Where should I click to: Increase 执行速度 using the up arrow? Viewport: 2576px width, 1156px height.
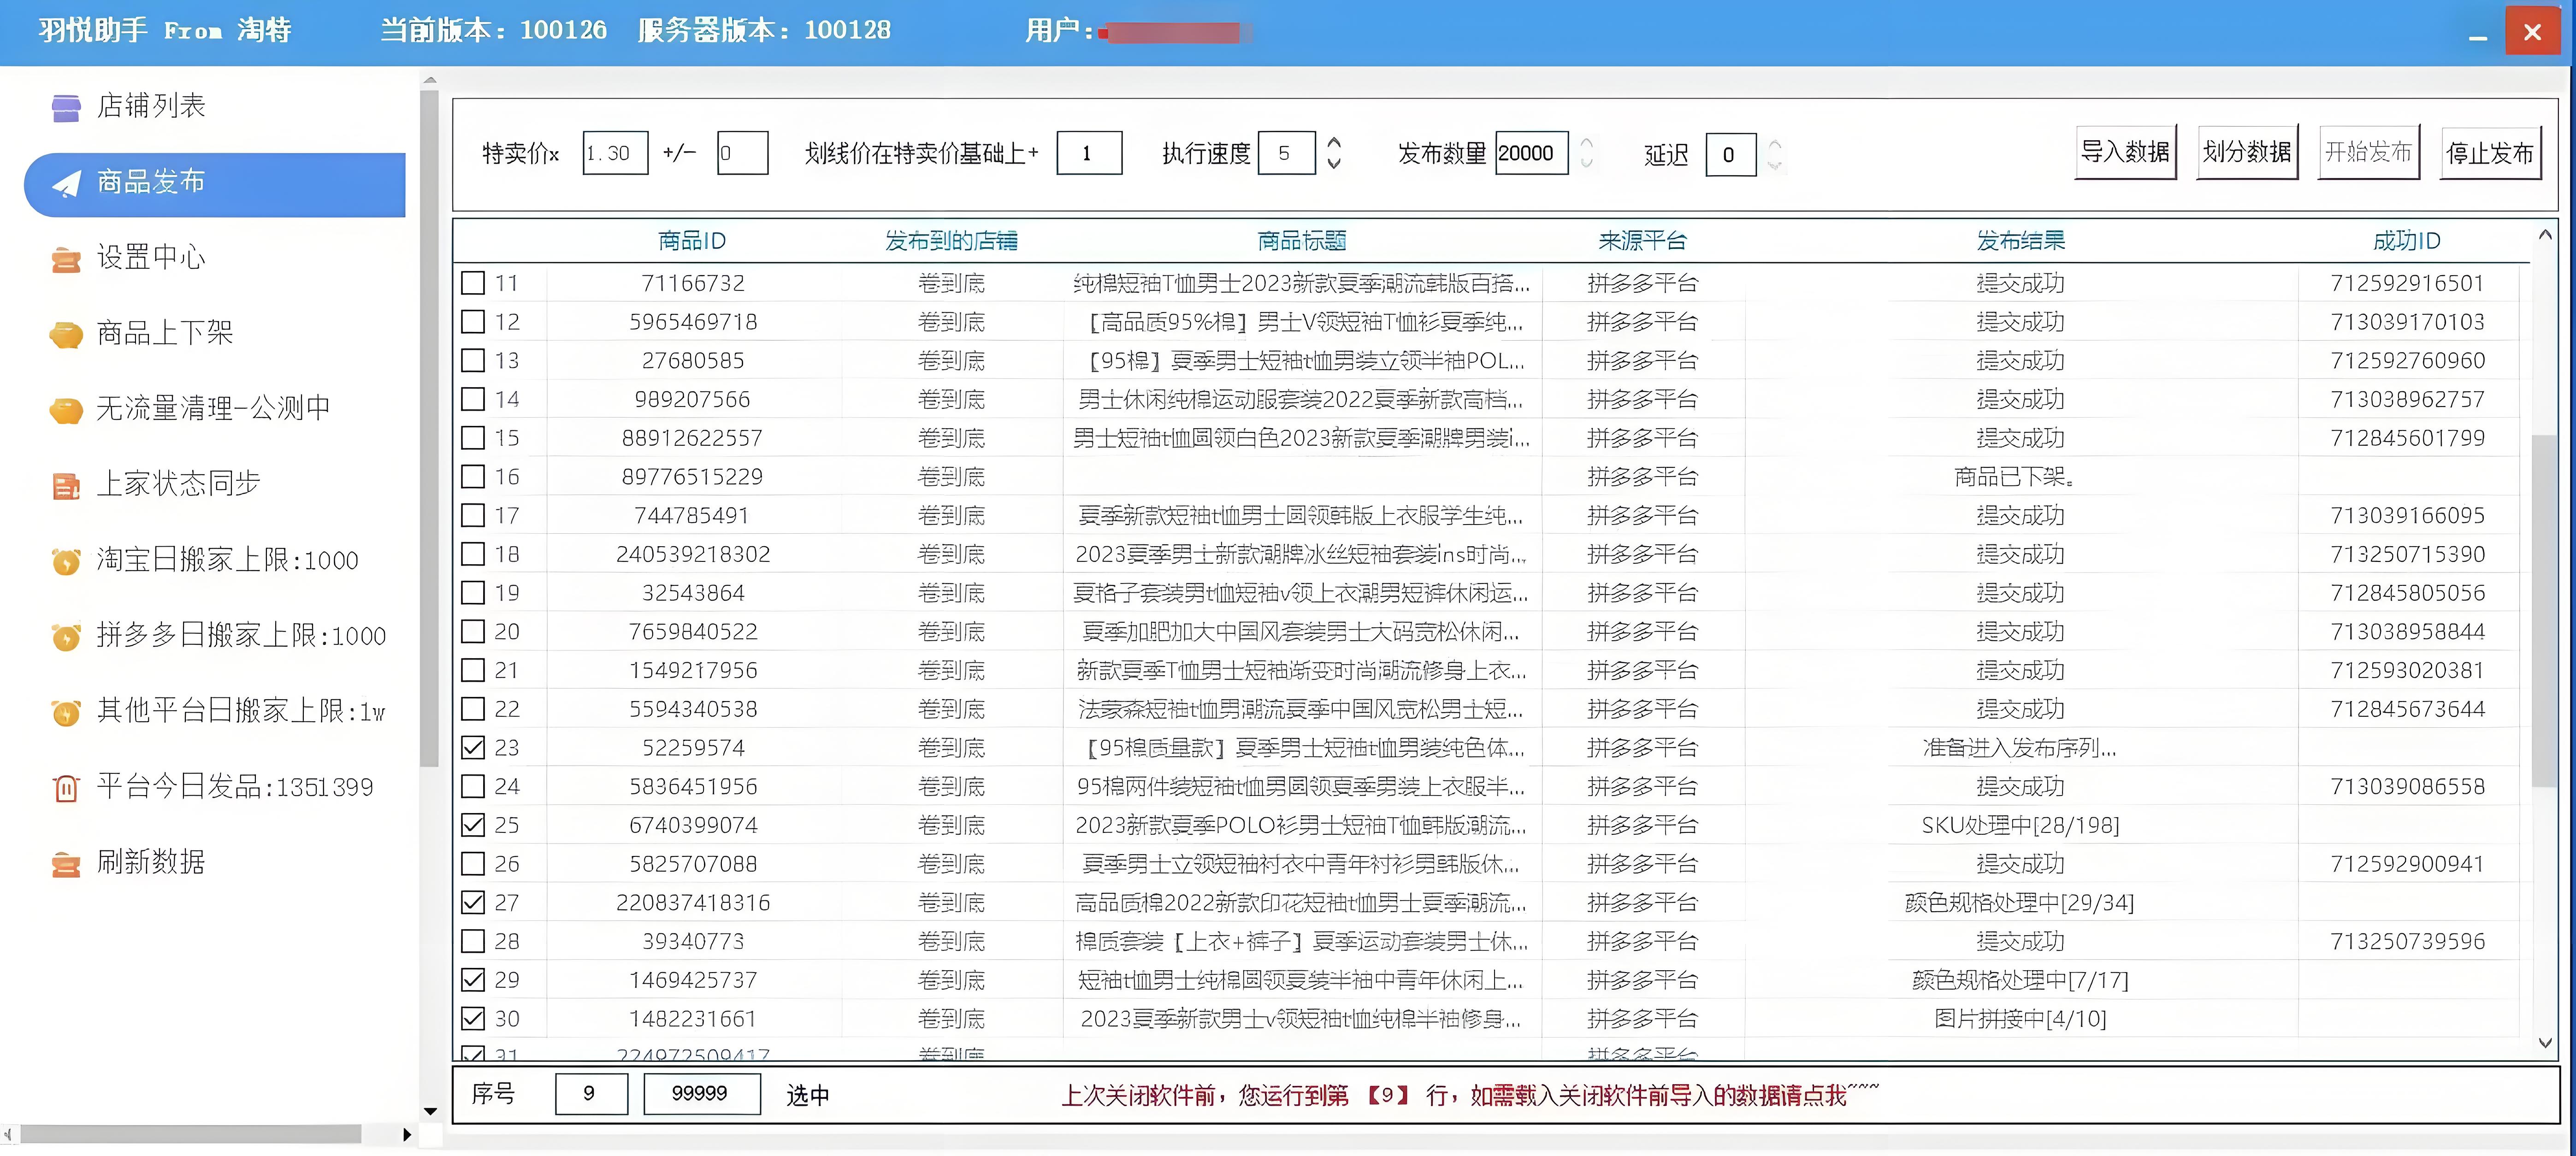point(1333,143)
